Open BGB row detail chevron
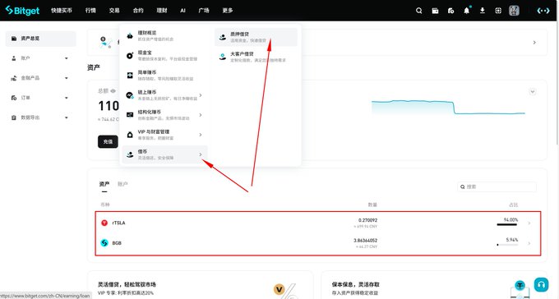Image resolution: width=559 pixels, height=299 pixels. click(x=529, y=243)
